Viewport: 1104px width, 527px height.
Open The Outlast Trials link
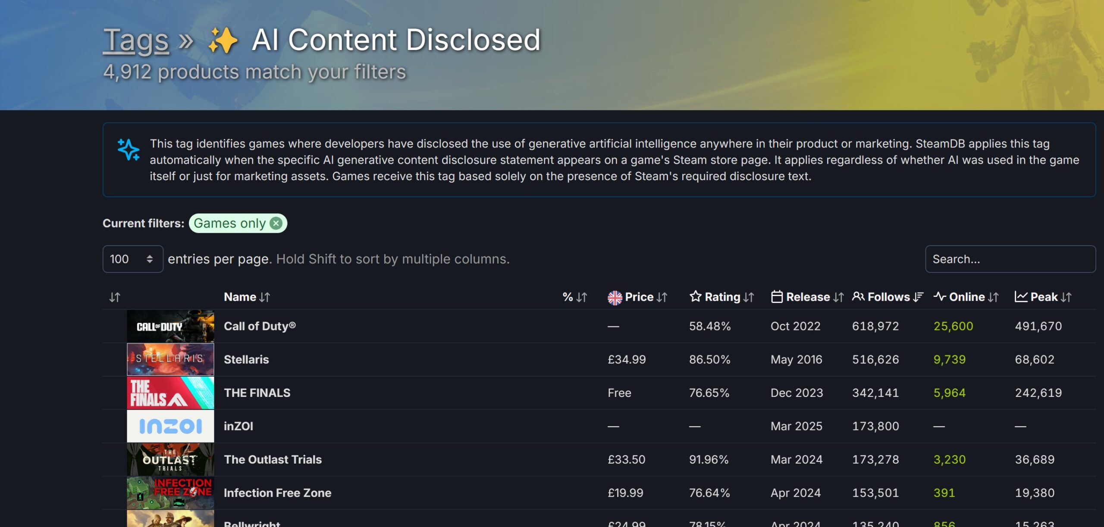pos(273,459)
